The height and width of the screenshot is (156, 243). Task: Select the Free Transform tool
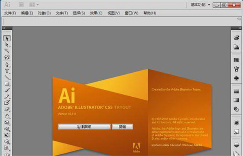[x=7, y=135]
